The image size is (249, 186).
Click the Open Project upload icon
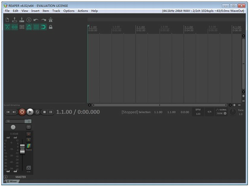coord(15,20)
